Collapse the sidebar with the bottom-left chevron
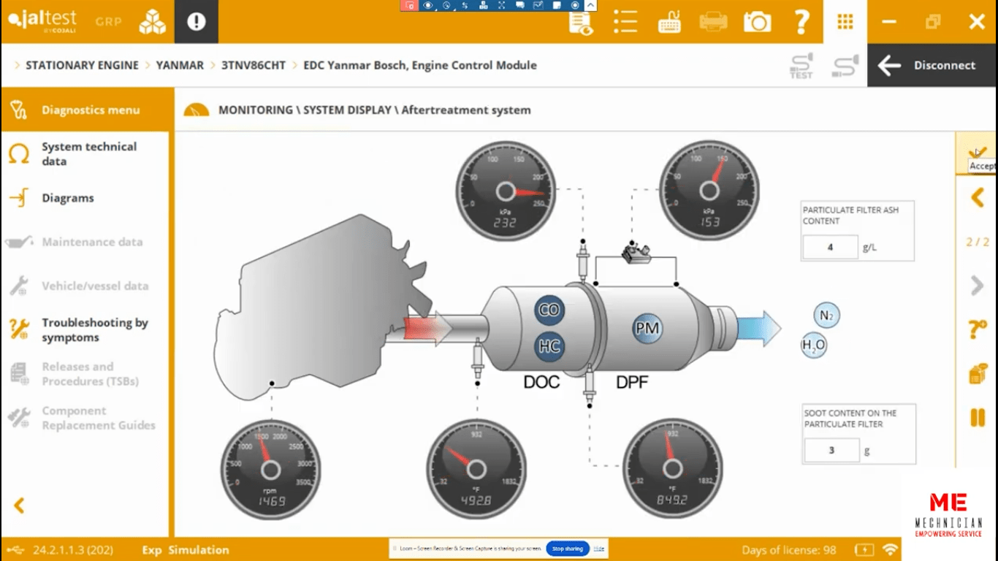This screenshot has width=998, height=561. (x=19, y=505)
